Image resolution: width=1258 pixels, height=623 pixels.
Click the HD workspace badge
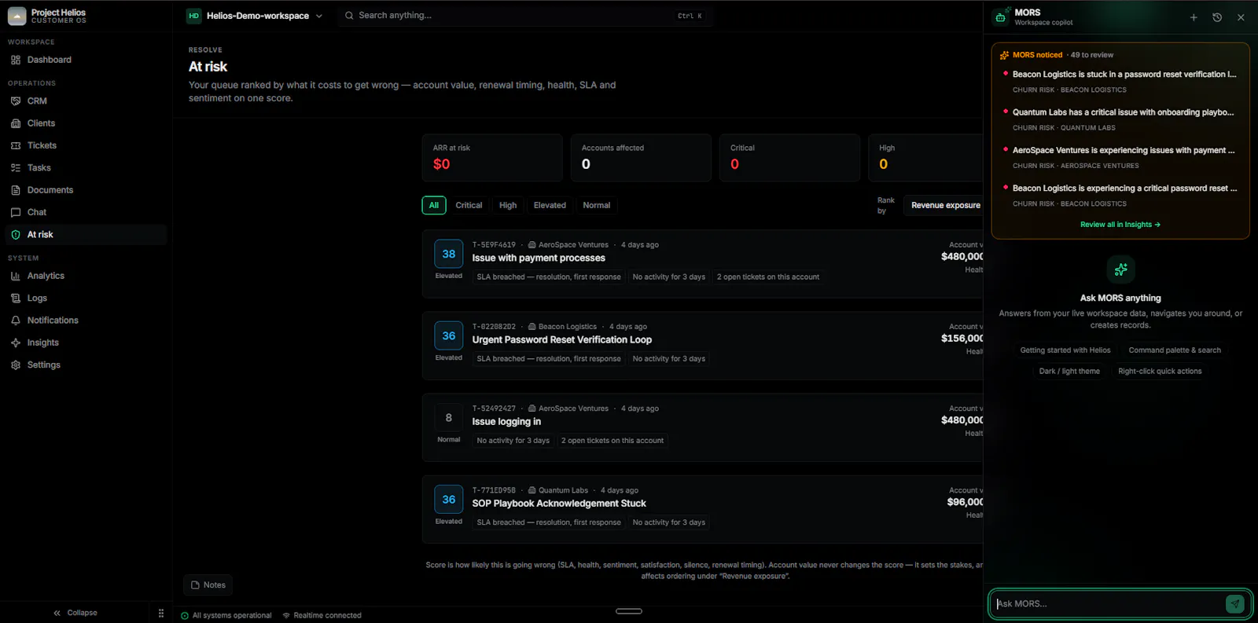[x=194, y=16]
